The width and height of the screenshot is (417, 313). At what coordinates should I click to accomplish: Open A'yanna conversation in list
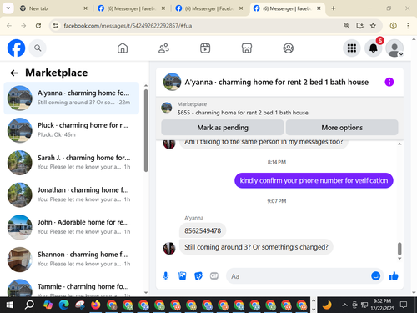pos(72,98)
